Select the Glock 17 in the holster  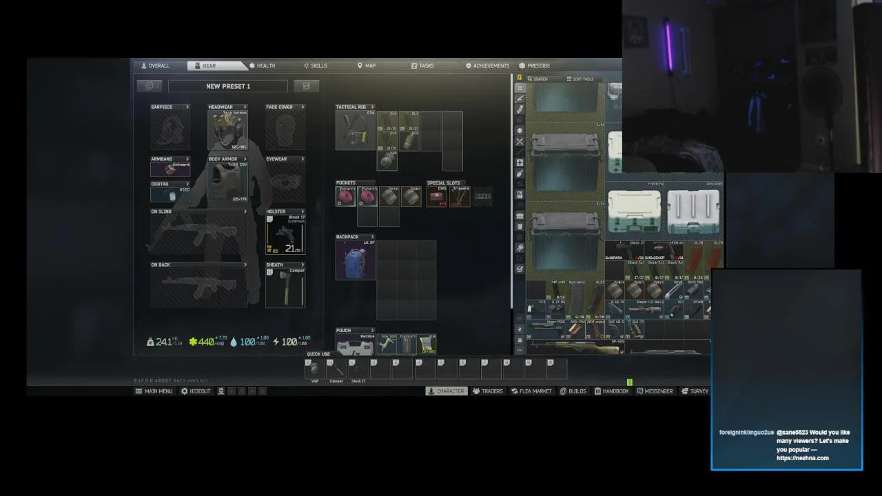[x=285, y=234]
